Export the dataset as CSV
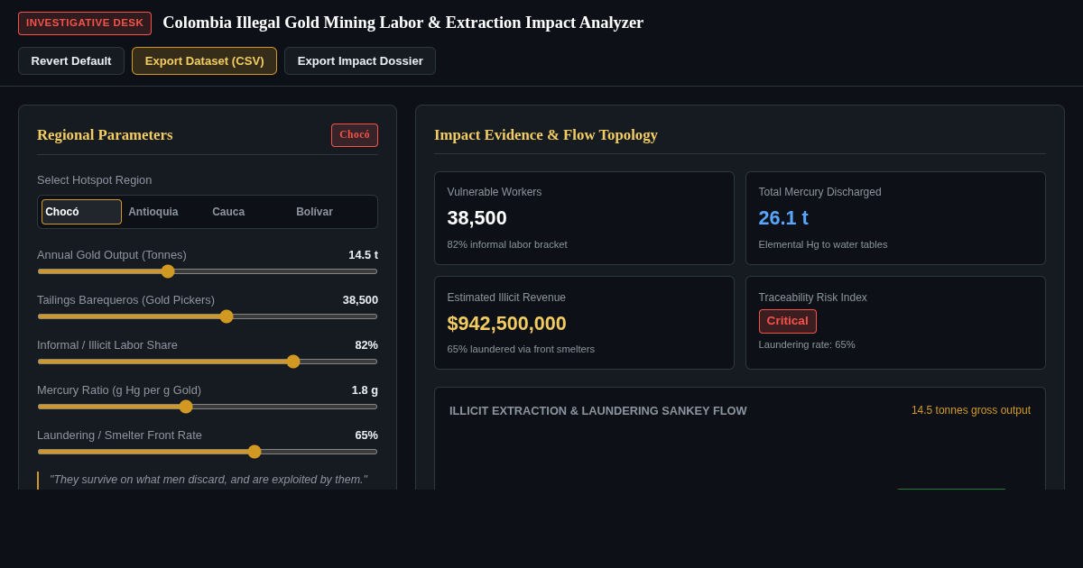The image size is (1083, 568). click(204, 61)
